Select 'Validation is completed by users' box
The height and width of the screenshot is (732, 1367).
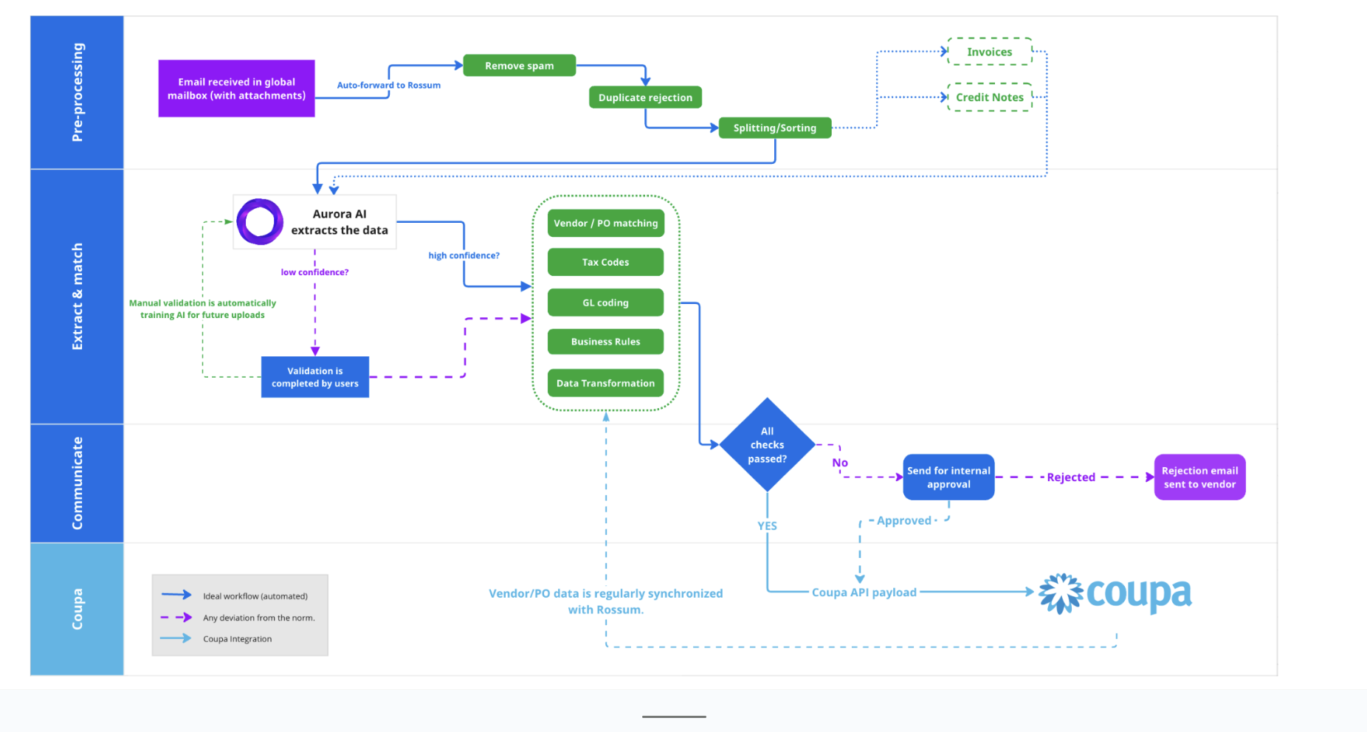coord(315,377)
